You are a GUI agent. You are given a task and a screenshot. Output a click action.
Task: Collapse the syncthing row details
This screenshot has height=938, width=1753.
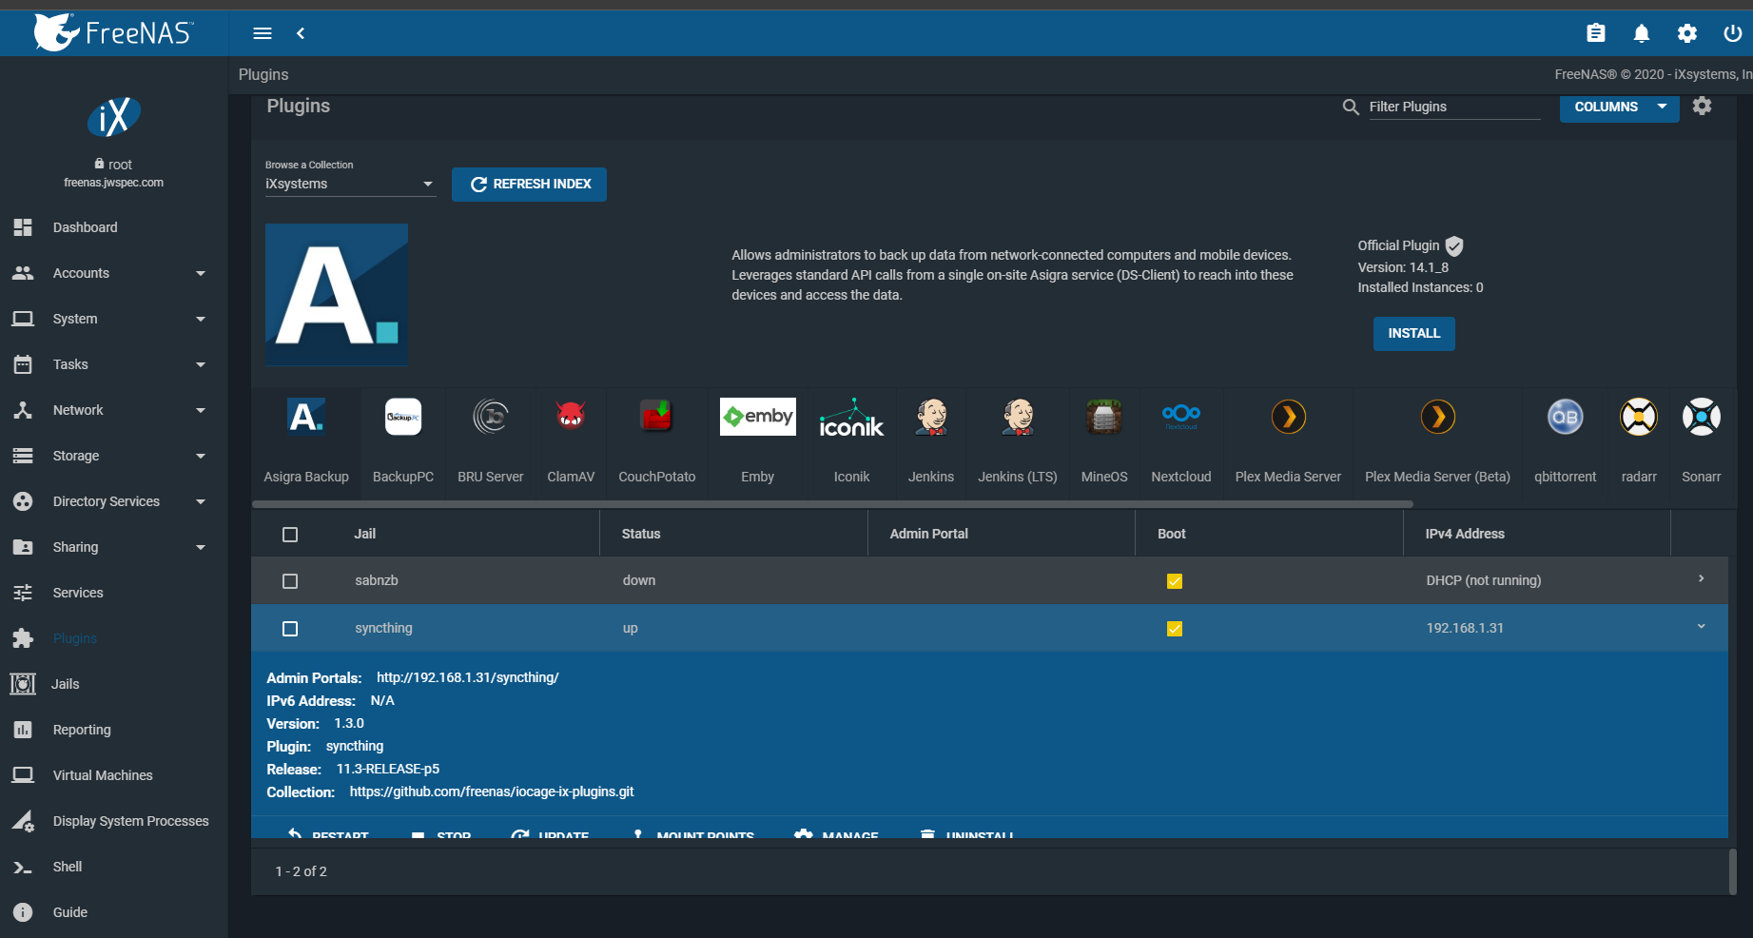1701,627
